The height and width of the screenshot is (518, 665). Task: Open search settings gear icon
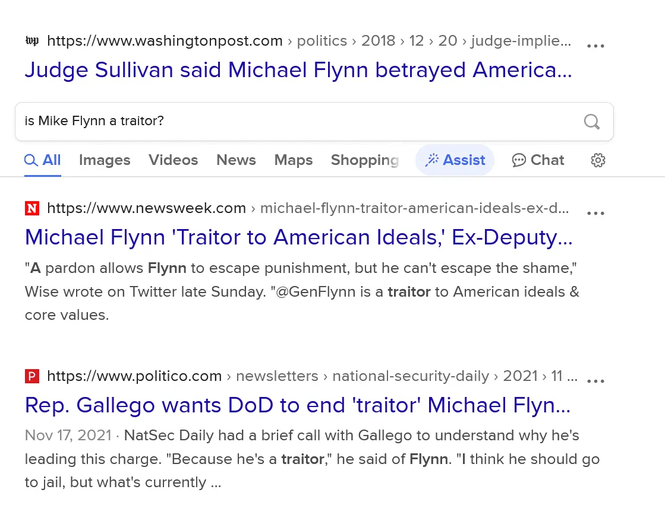tap(598, 160)
